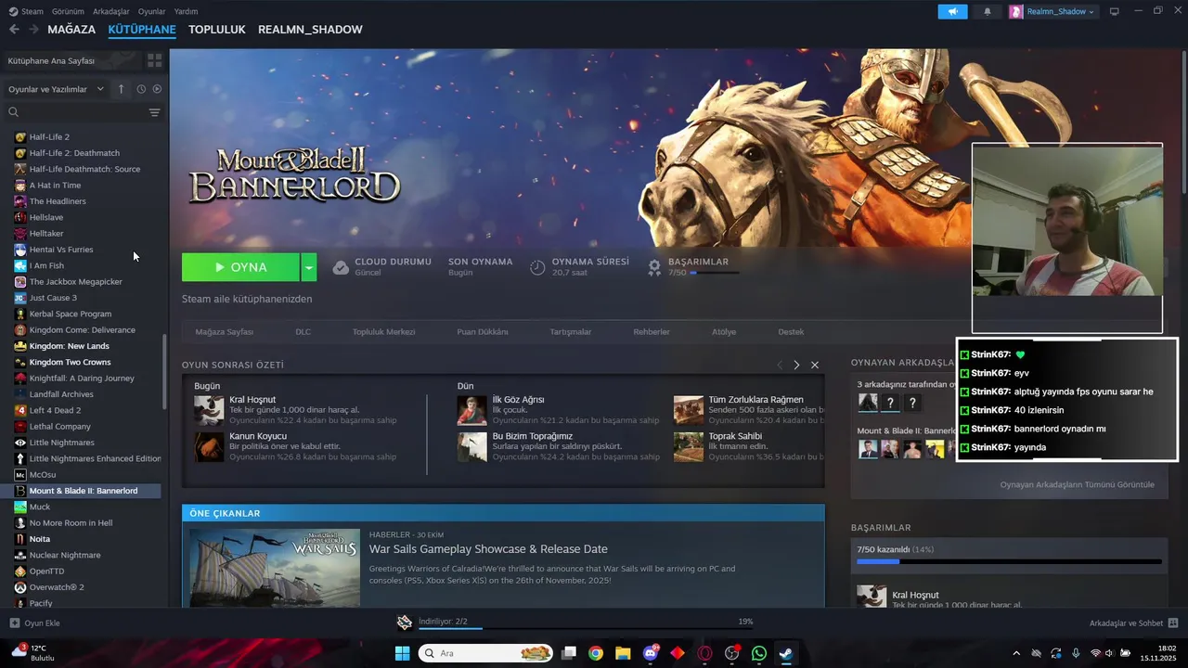Open Discord from the taskbar
The width and height of the screenshot is (1188, 668).
click(x=651, y=653)
